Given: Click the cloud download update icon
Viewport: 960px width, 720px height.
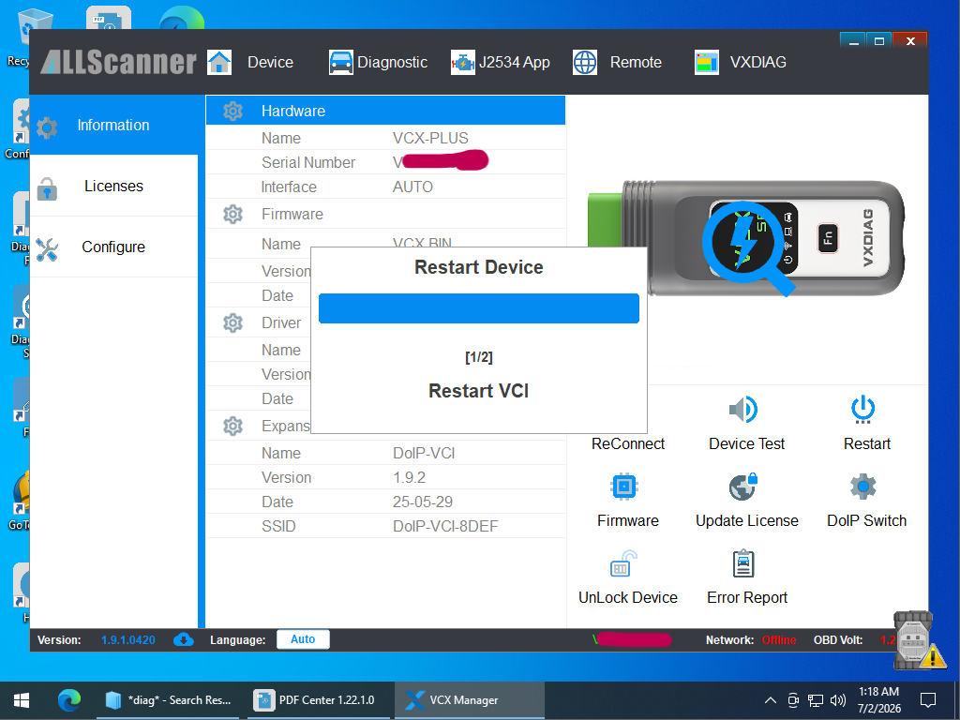Looking at the screenshot, I should click(184, 639).
